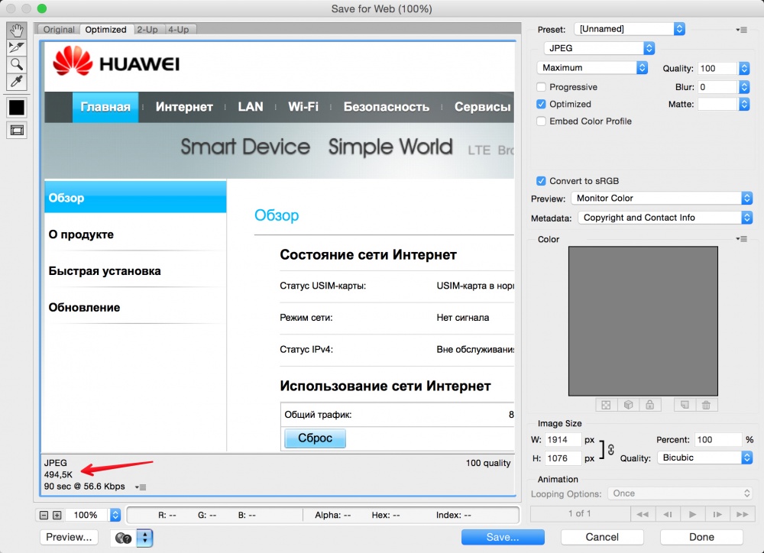Open the connection speed menu icon

pos(141,487)
